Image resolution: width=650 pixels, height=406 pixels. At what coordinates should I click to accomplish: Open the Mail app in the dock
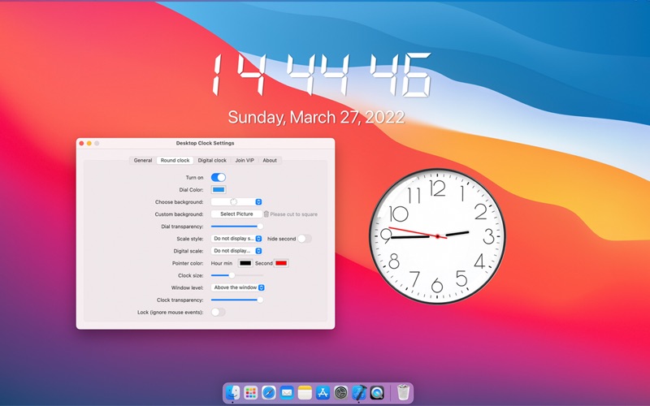point(287,392)
